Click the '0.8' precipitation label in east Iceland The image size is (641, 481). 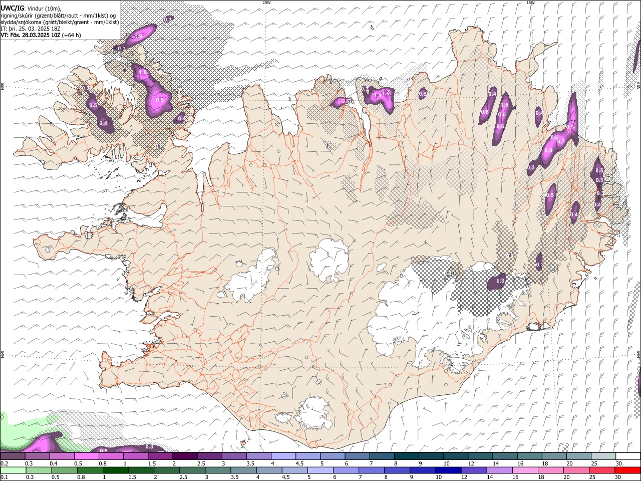tap(548, 150)
